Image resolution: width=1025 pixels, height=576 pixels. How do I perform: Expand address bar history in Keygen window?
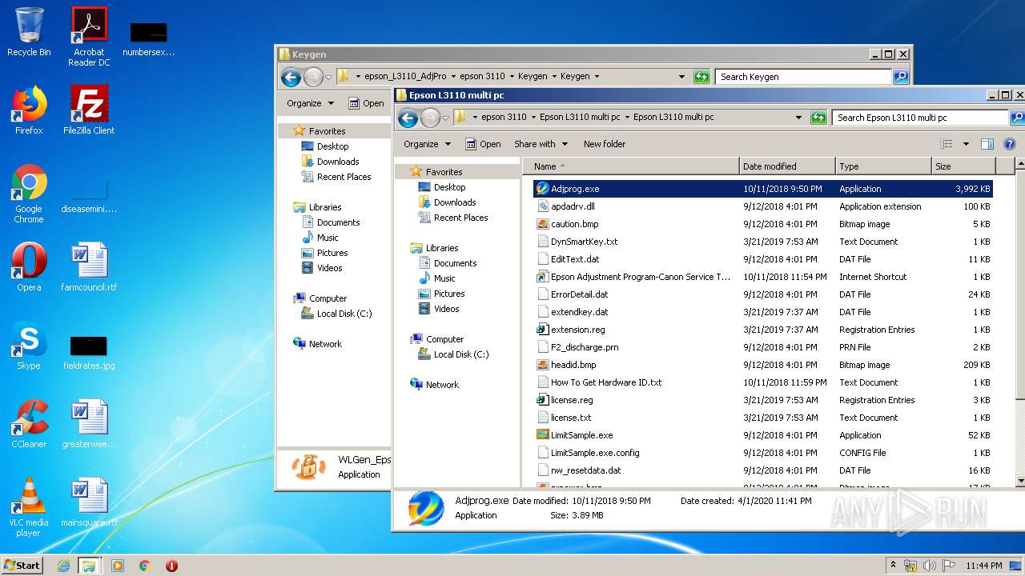point(681,77)
